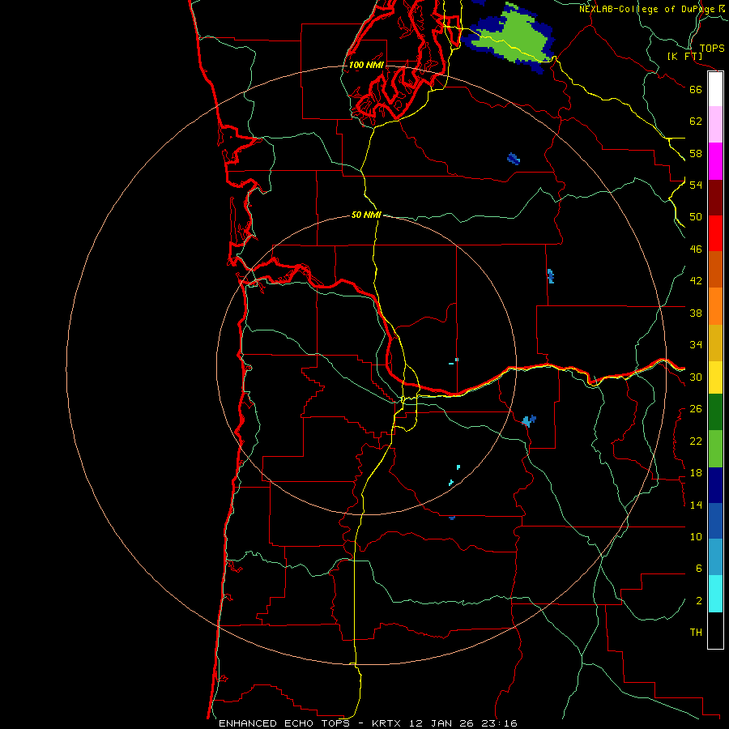Viewport: 729px width, 729px height.
Task: Click the 'KRTX' radar site identifier
Action: [386, 723]
